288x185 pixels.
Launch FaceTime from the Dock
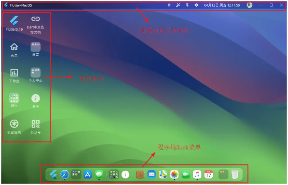186,174
